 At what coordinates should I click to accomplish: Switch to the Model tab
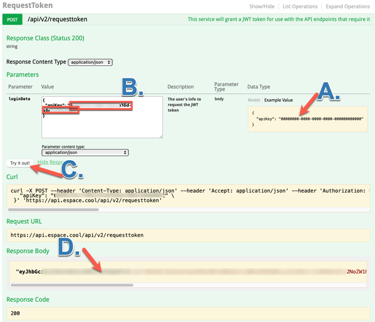tap(254, 100)
